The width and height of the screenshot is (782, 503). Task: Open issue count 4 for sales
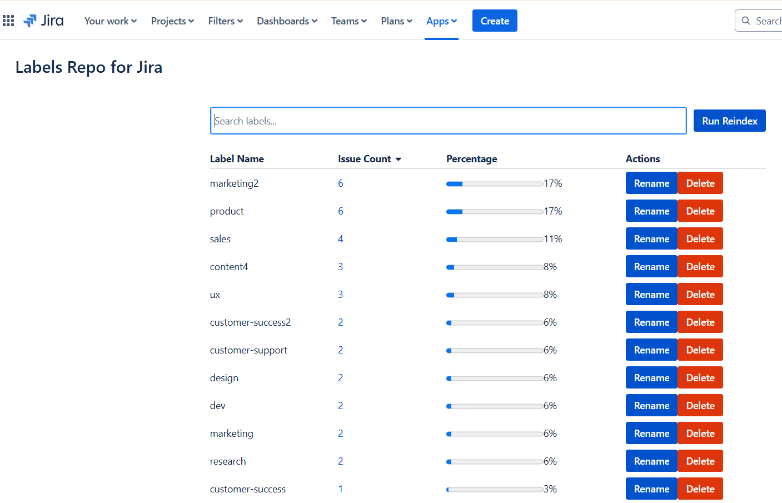[341, 239]
